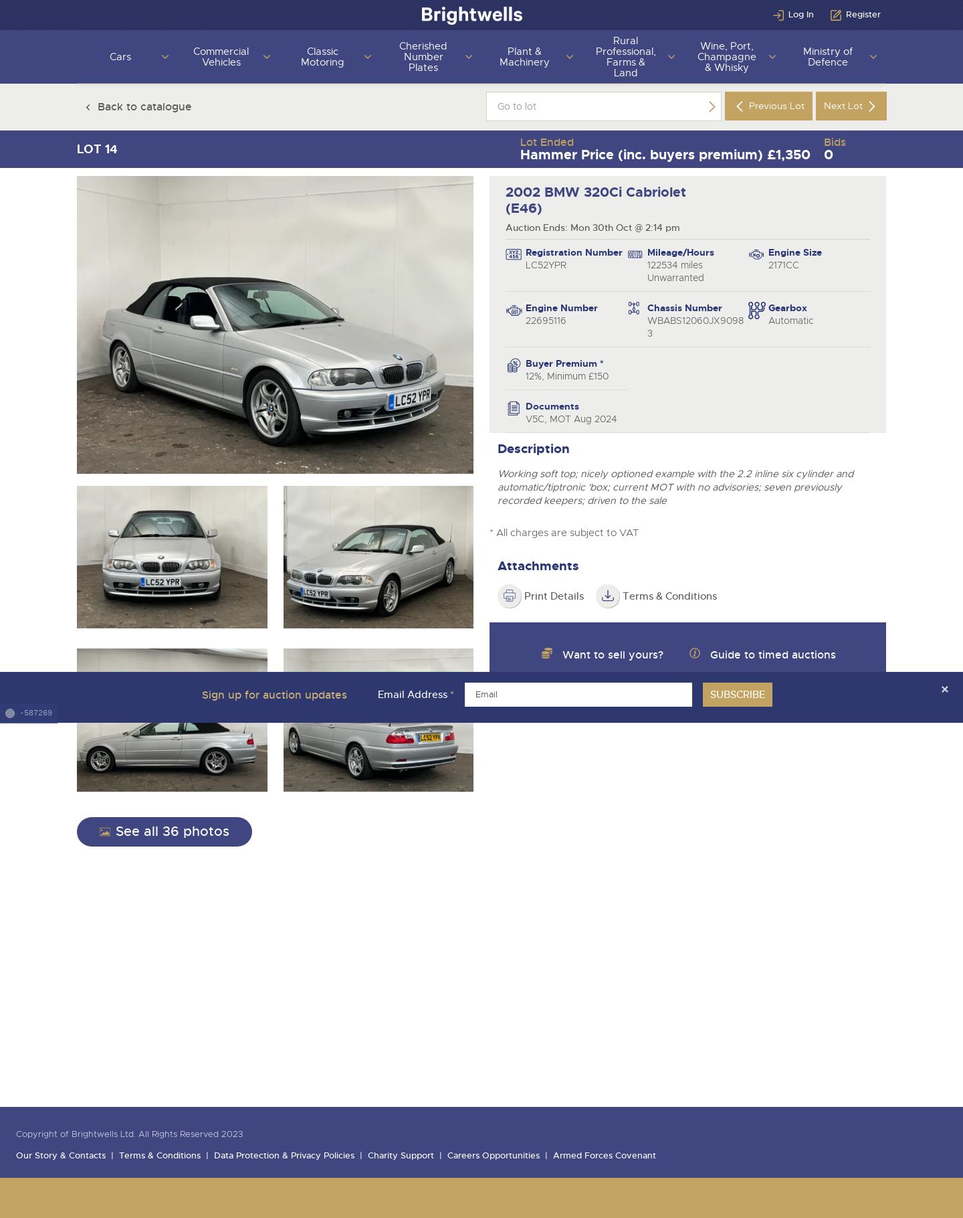The image size is (963, 1218).
Task: Click the Brightwells logo
Action: [471, 15]
